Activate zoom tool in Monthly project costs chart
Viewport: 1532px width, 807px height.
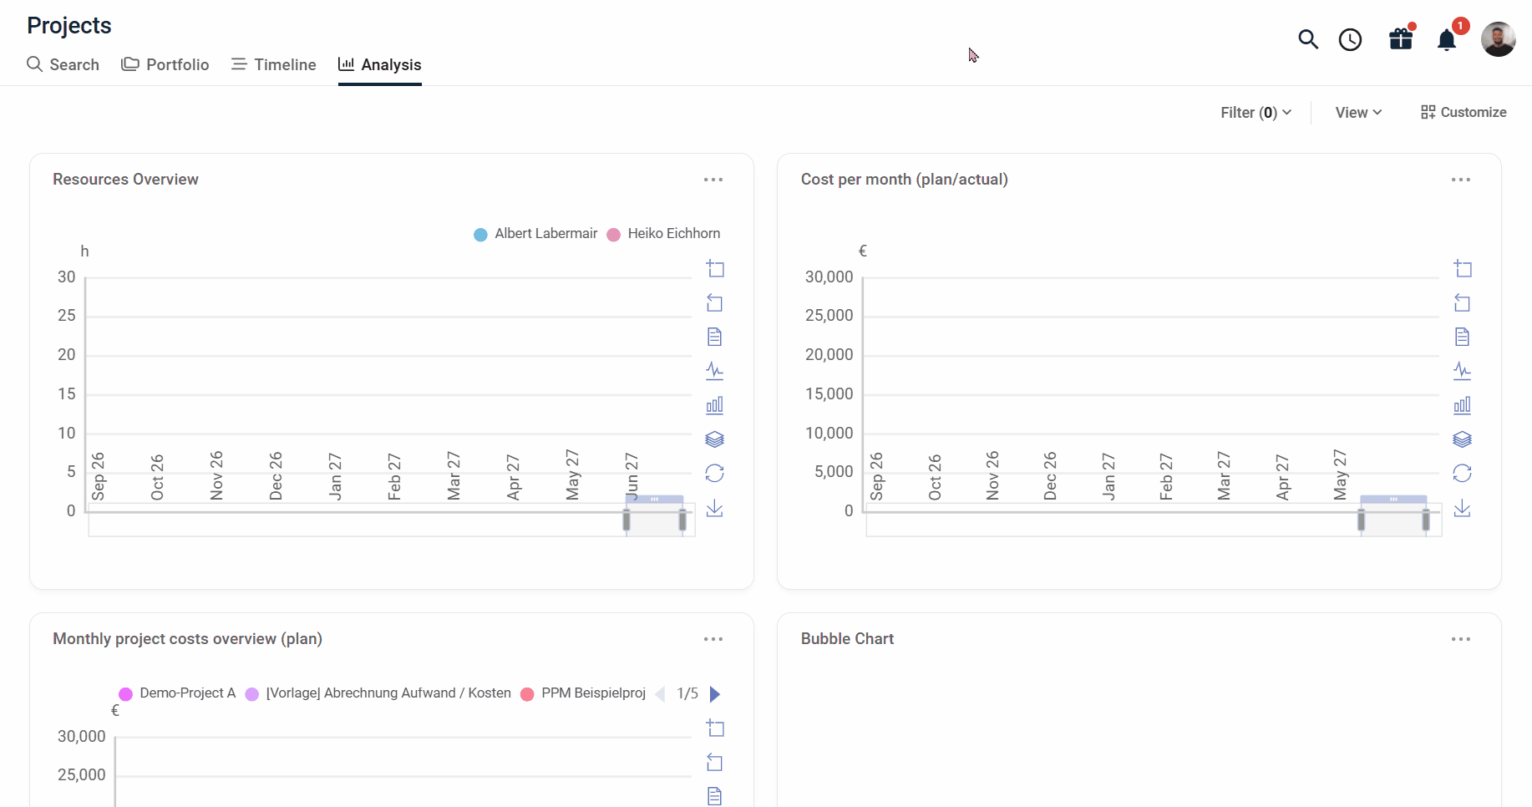(715, 728)
